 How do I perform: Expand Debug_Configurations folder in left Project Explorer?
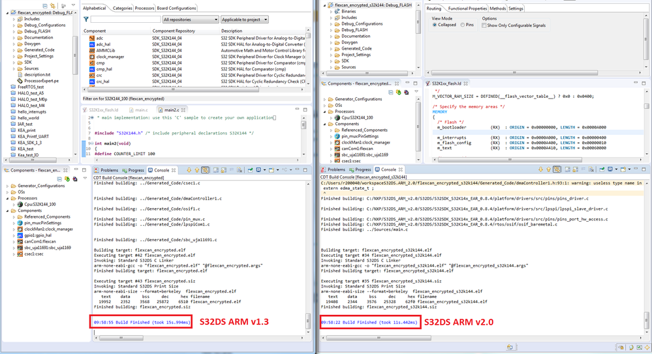click(x=14, y=25)
